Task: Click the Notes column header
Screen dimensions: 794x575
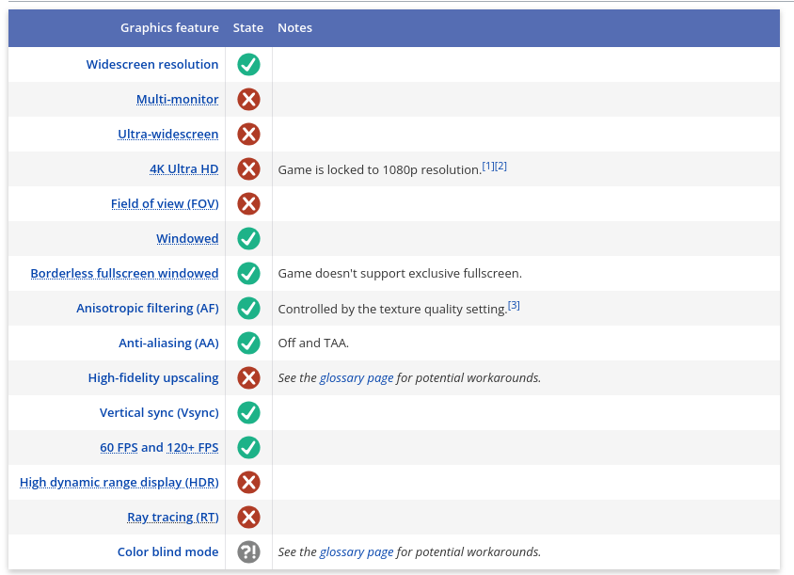Action: (x=294, y=28)
